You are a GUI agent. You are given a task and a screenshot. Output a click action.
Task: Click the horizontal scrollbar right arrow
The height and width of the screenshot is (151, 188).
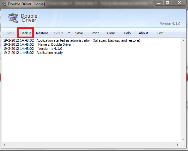pos(178,145)
